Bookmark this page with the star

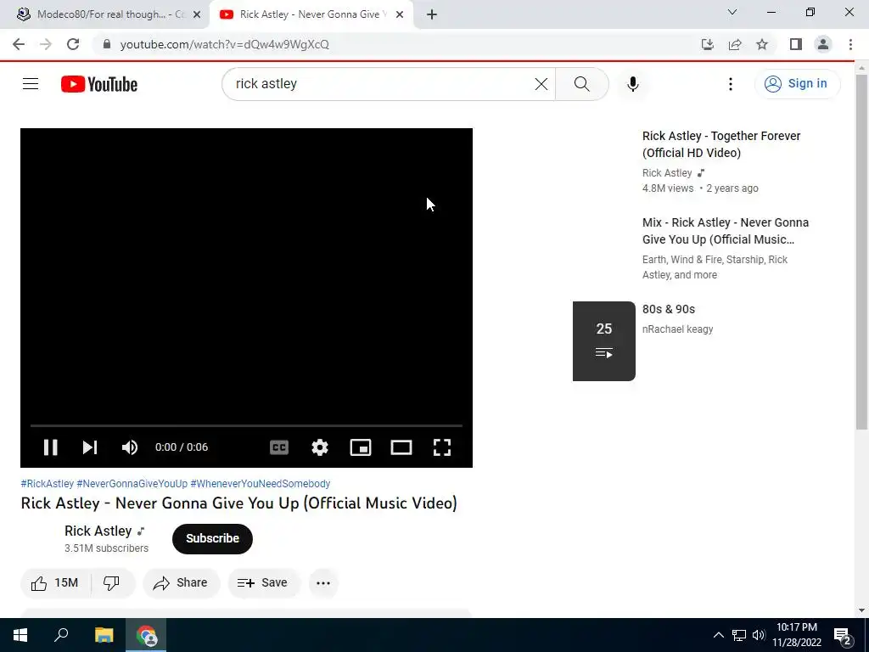[762, 44]
